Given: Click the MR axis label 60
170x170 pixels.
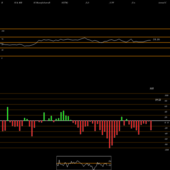Looking at the screenshot, I should (166, 106).
